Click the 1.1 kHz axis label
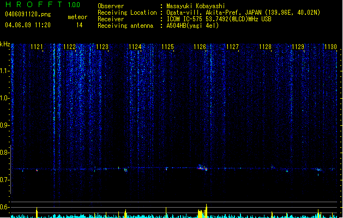Image resolution: width=343 pixels, height=218 pixels. point(4,71)
